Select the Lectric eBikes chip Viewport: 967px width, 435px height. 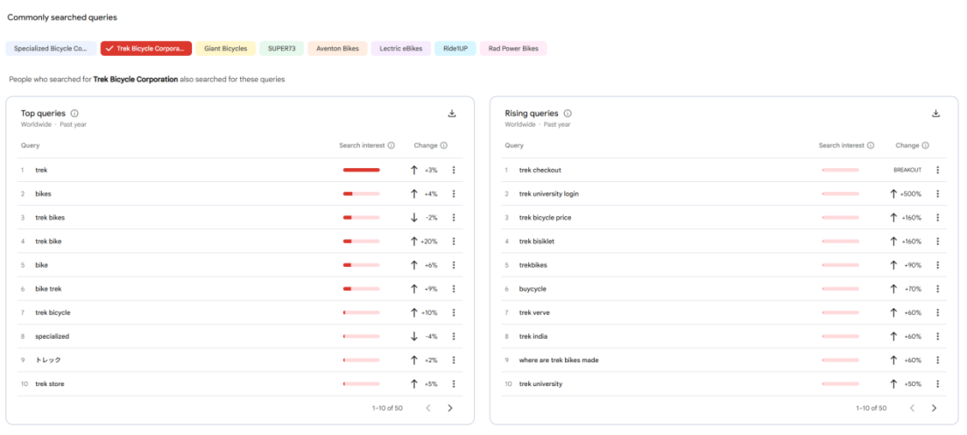click(x=401, y=49)
